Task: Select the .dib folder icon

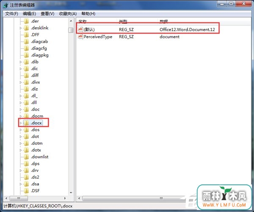Action: point(26,62)
